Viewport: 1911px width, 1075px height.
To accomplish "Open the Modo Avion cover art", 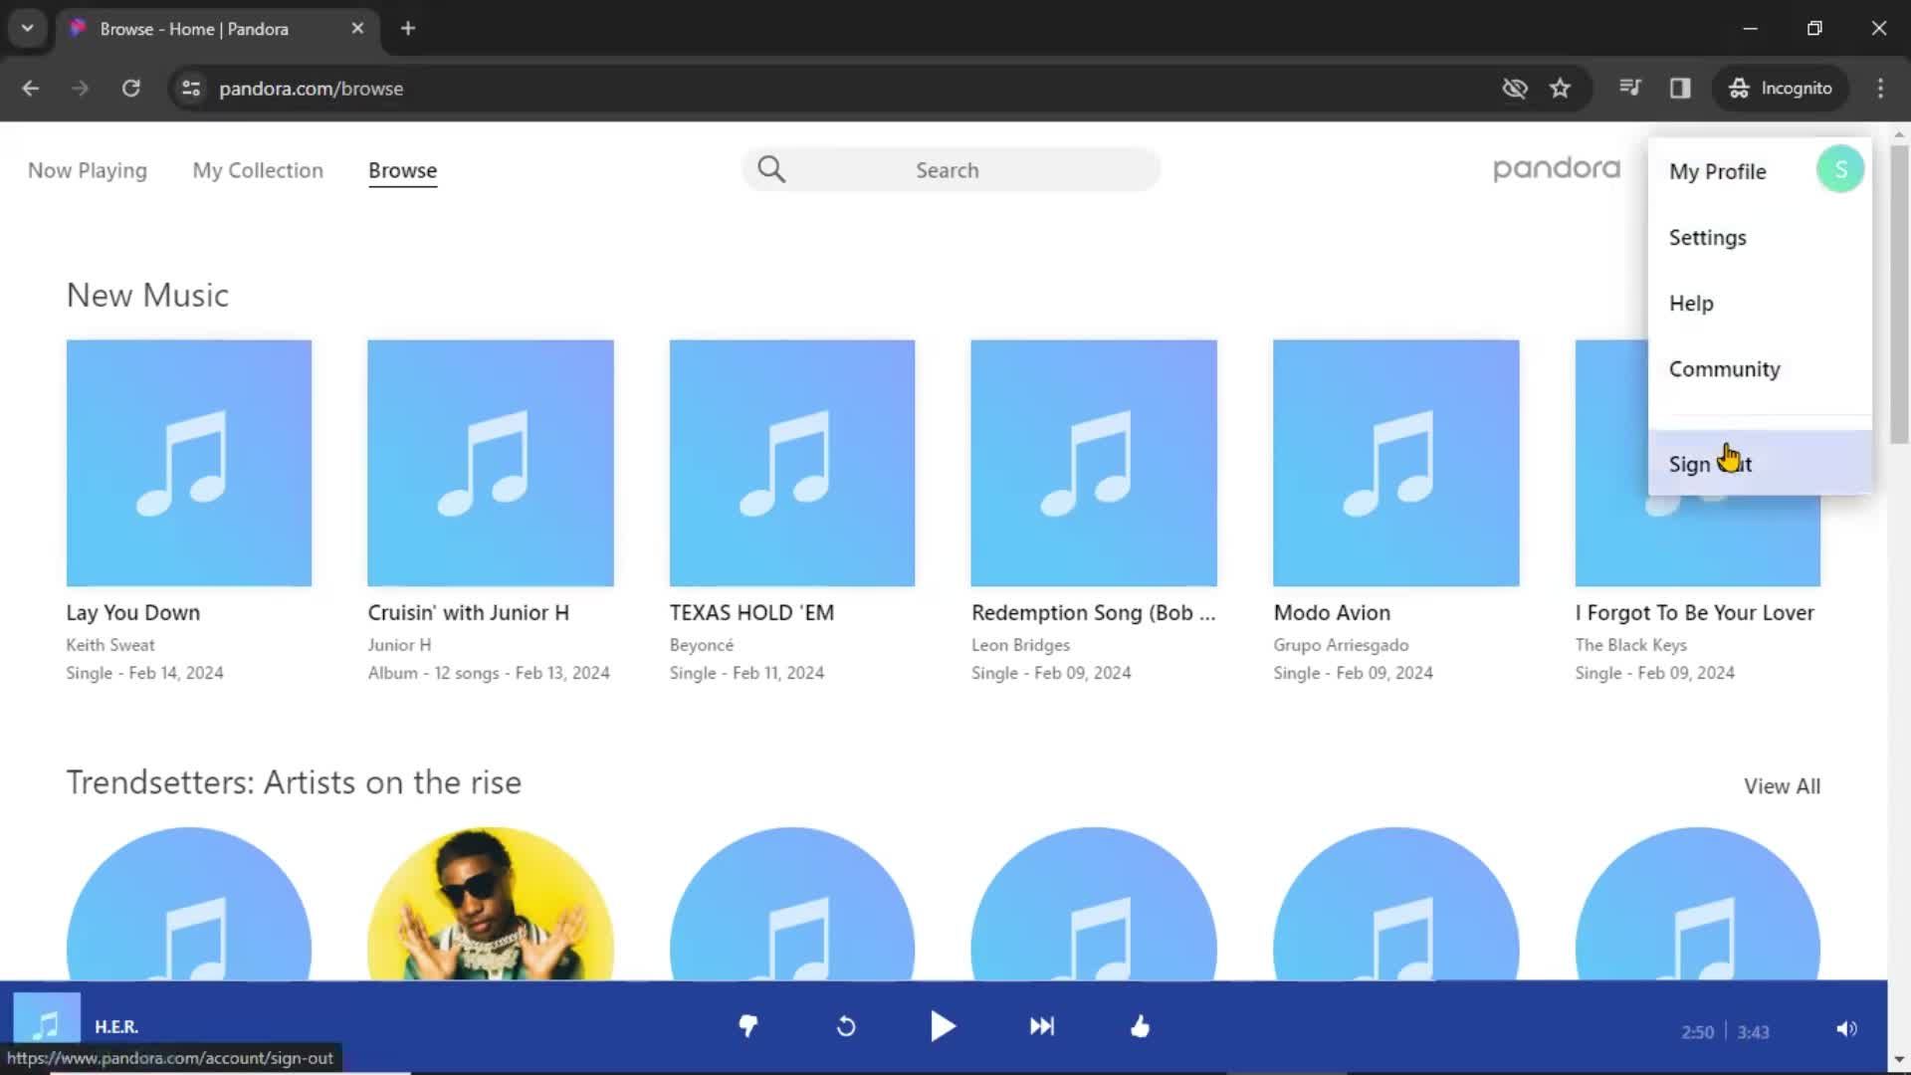I will 1396,463.
